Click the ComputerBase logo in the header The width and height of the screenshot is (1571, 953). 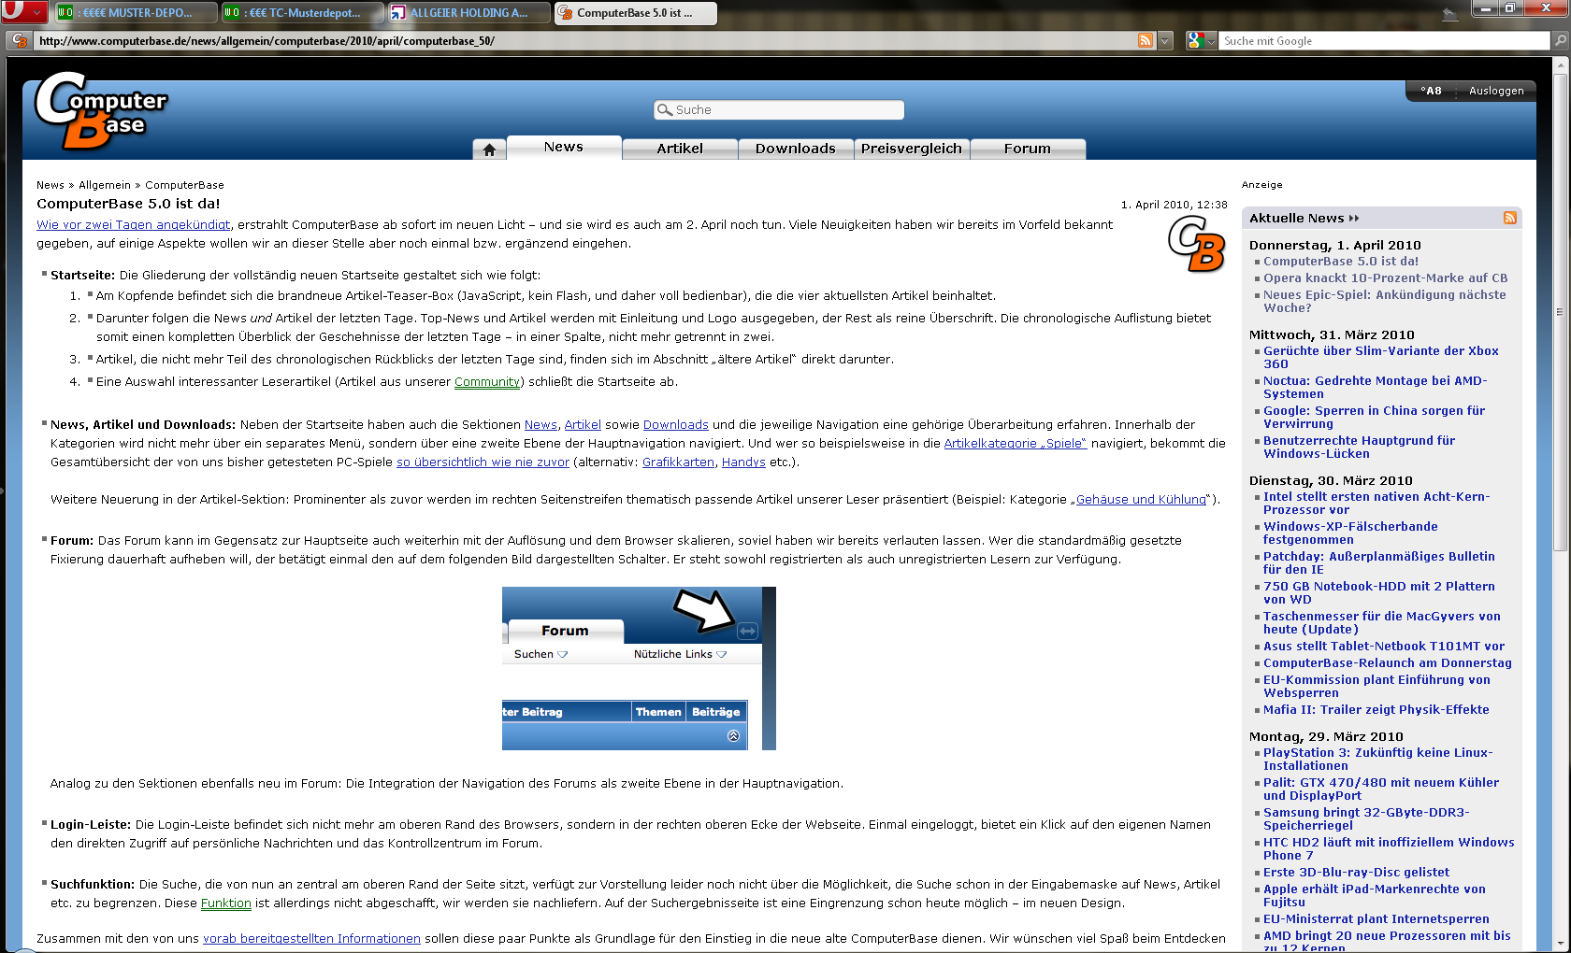[101, 112]
